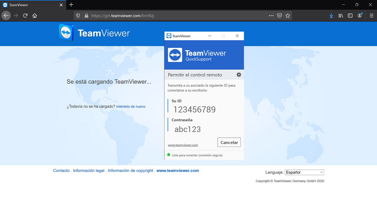This screenshot has width=377, height=199.
Task: Click the site security padlock icon
Action: [x=86, y=15]
